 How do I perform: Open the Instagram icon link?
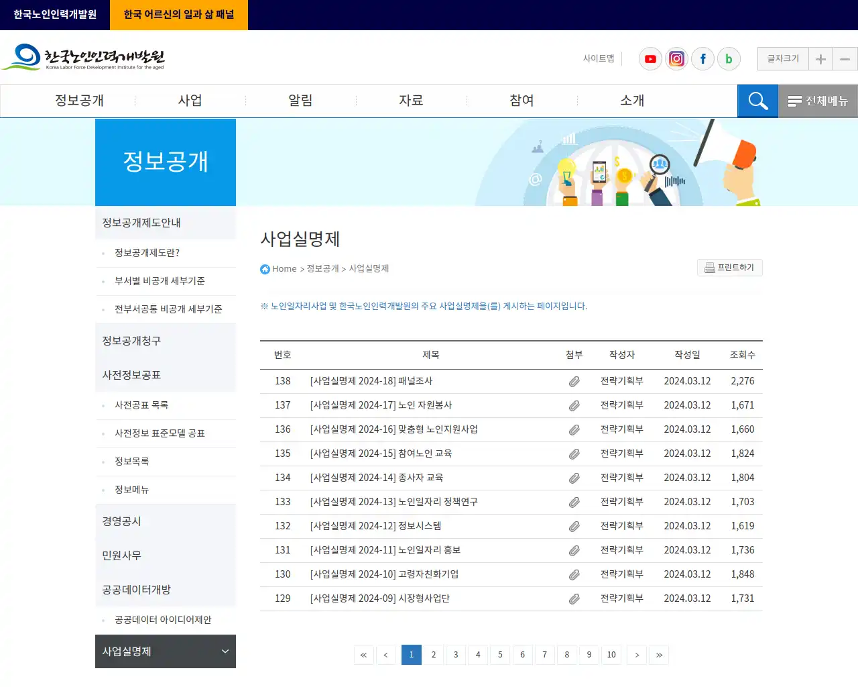click(x=676, y=59)
